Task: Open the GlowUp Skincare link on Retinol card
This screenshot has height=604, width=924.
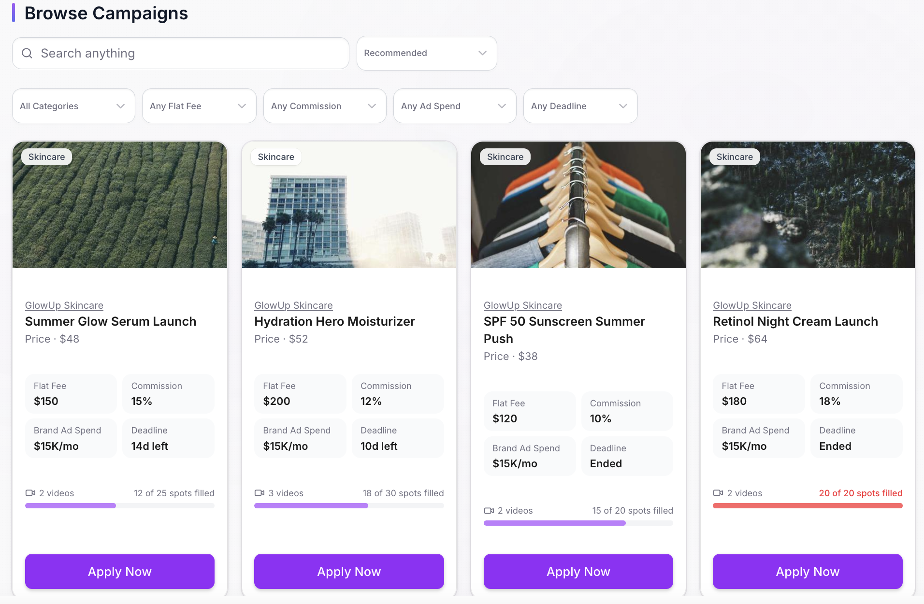Action: (x=751, y=305)
